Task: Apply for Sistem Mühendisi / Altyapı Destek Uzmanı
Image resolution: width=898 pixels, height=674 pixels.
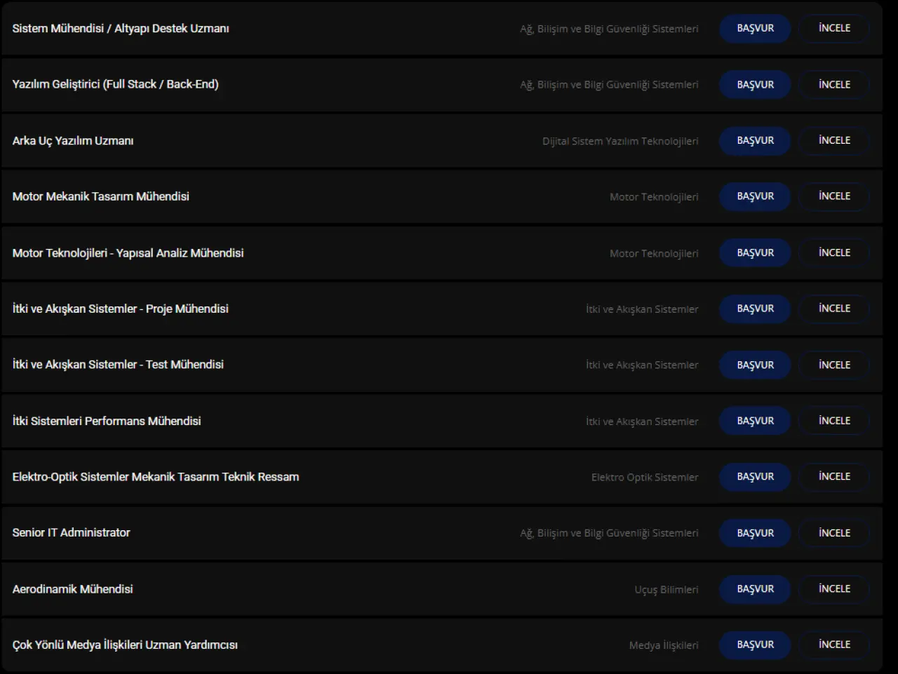Action: pyautogui.click(x=755, y=29)
